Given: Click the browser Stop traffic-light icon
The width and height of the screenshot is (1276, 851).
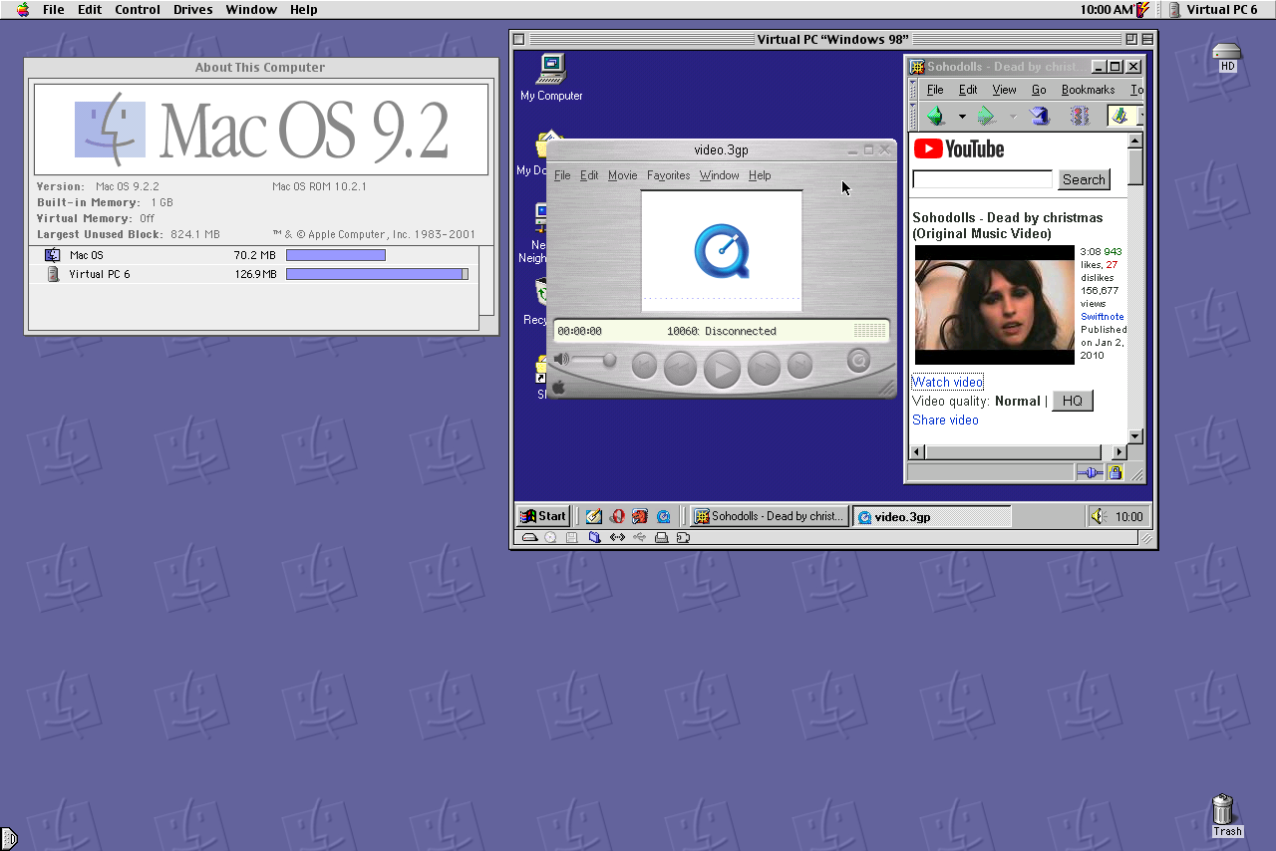Looking at the screenshot, I should tap(1080, 116).
